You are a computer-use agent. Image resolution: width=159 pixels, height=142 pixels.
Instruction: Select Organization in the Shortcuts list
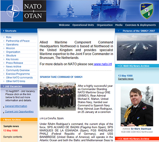tap(13, 52)
